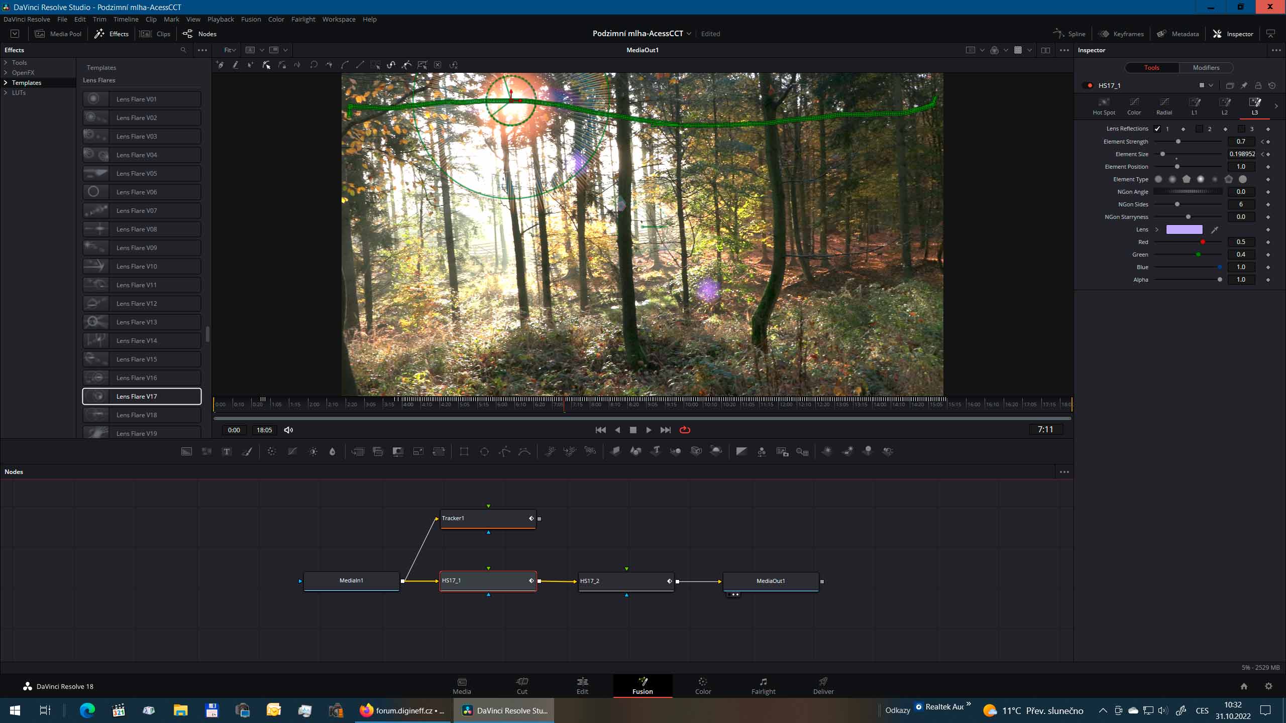Click the Lens color eyedropper

pos(1215,229)
